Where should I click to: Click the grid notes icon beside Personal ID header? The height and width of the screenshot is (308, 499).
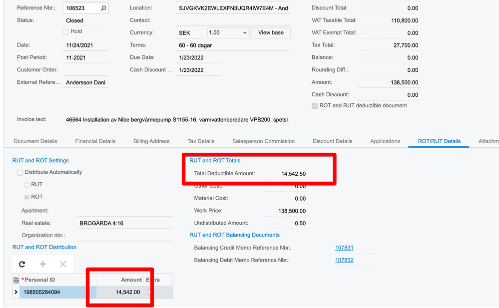(16, 280)
